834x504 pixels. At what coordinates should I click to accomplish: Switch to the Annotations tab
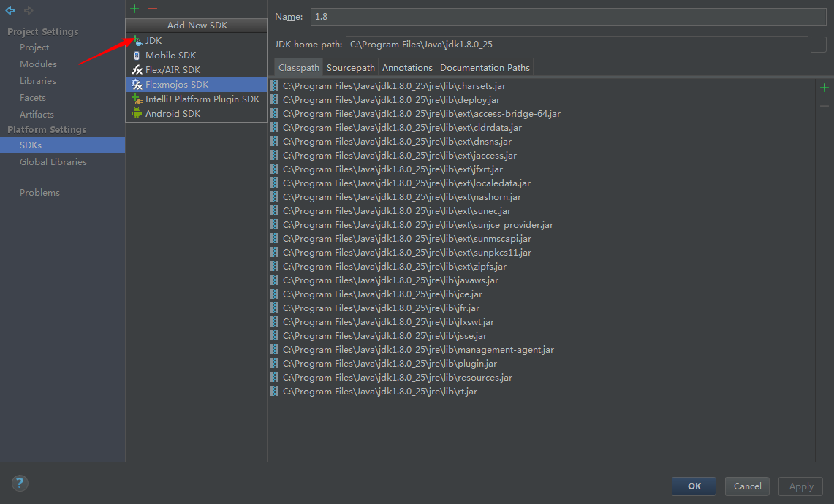[407, 67]
